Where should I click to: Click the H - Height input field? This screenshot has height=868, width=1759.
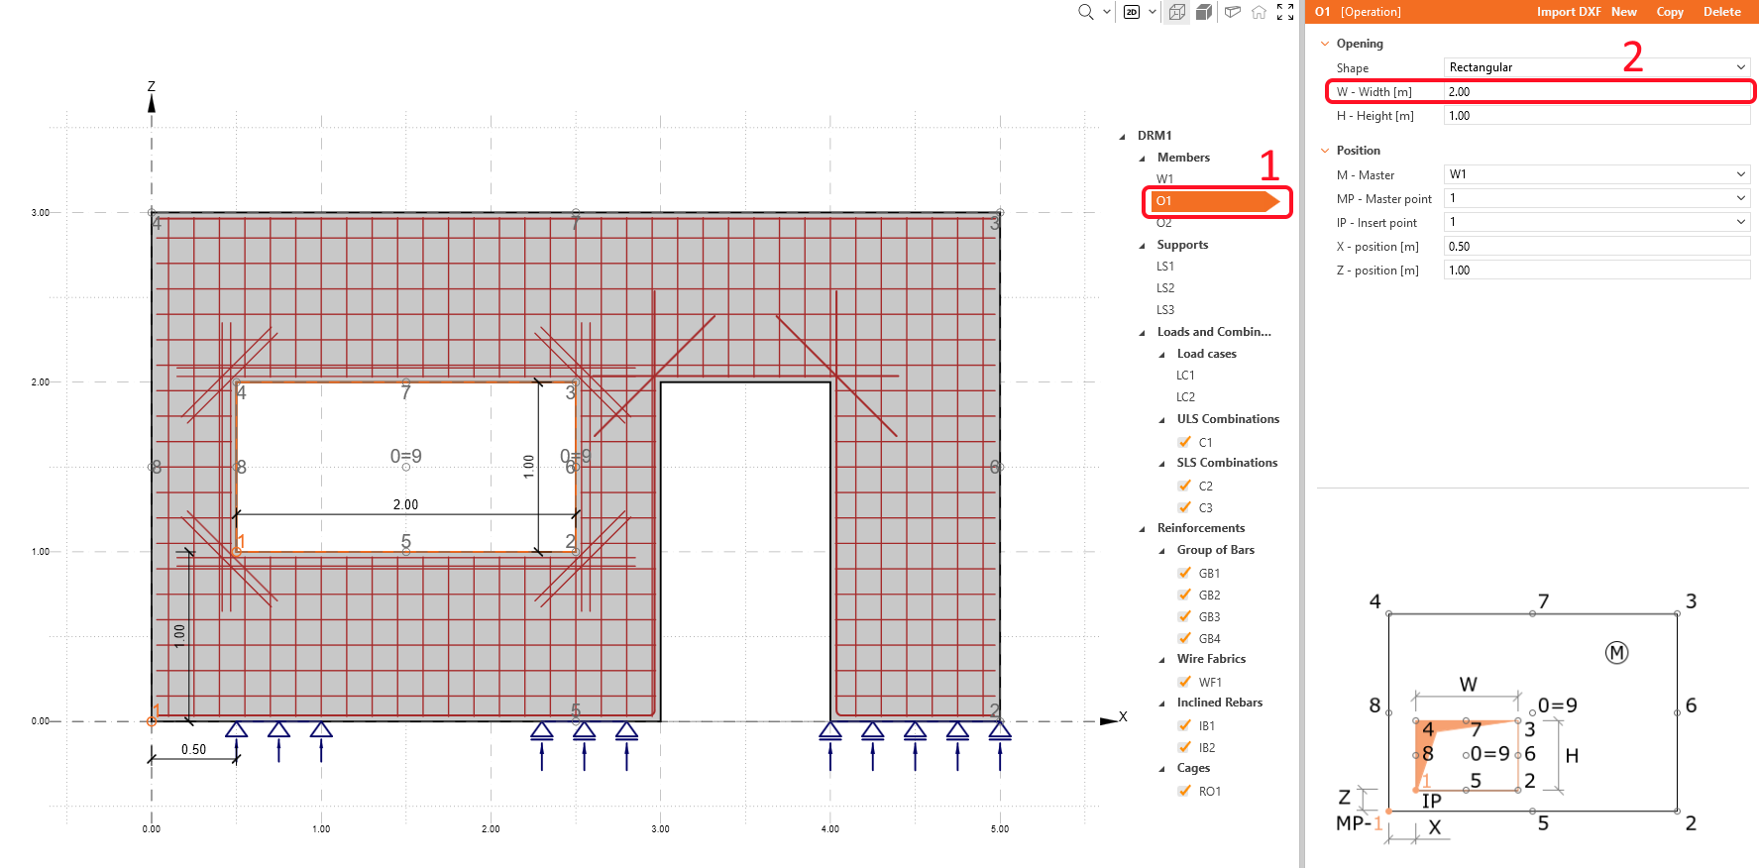pos(1596,116)
